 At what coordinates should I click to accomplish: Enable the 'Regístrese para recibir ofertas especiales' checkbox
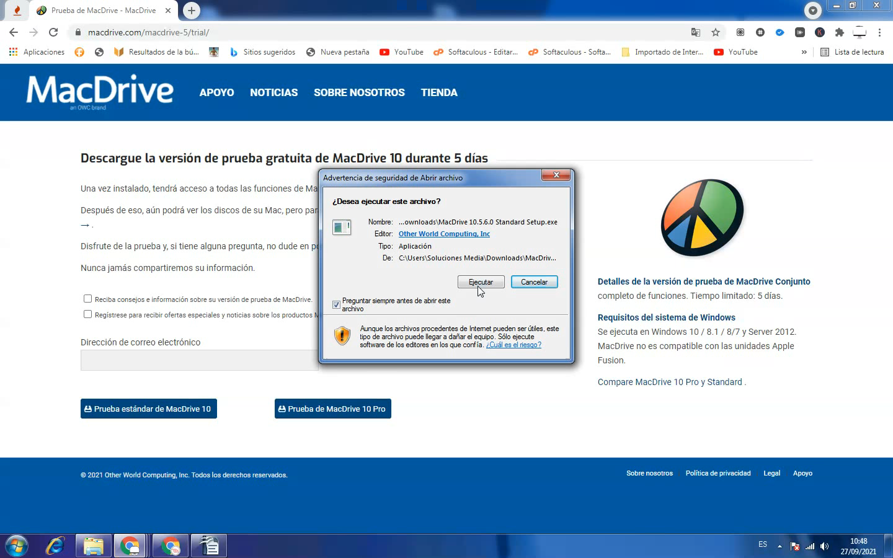pos(87,314)
